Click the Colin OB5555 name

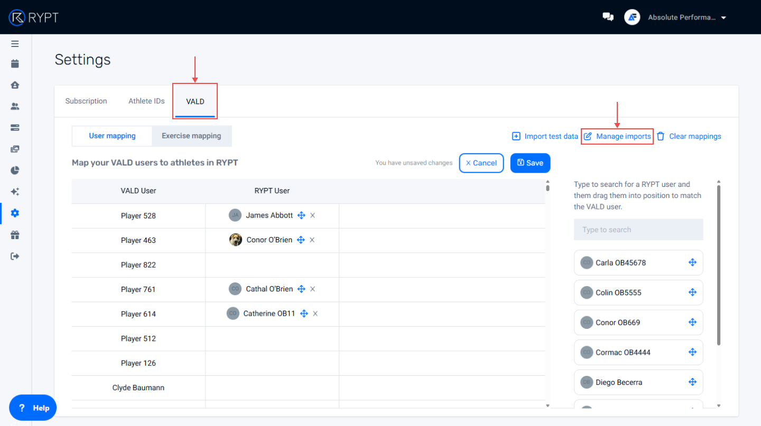pyautogui.click(x=618, y=292)
